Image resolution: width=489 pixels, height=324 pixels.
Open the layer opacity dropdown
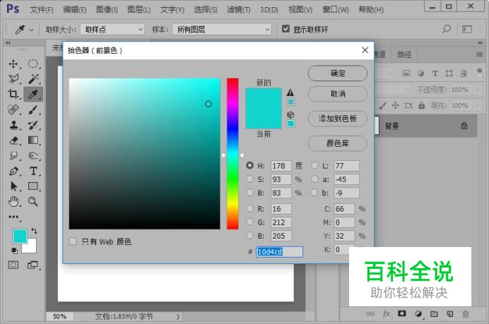[x=478, y=90]
